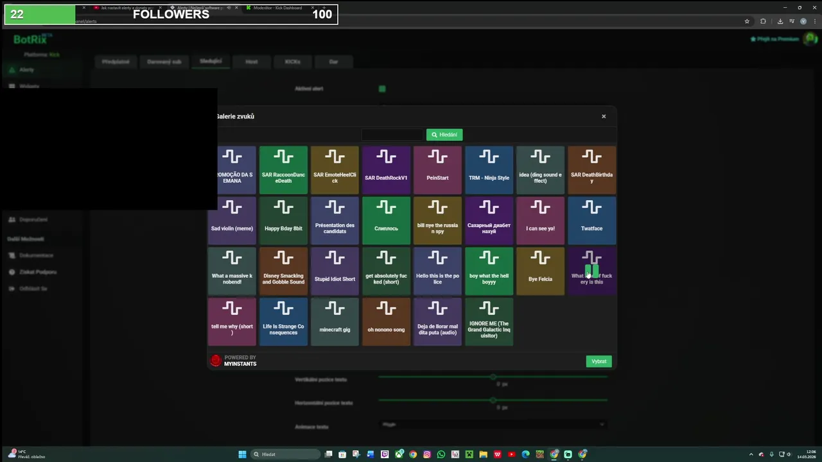822x462 pixels.
Task: Pick the Sad violin (meme) sound
Action: pos(232,221)
